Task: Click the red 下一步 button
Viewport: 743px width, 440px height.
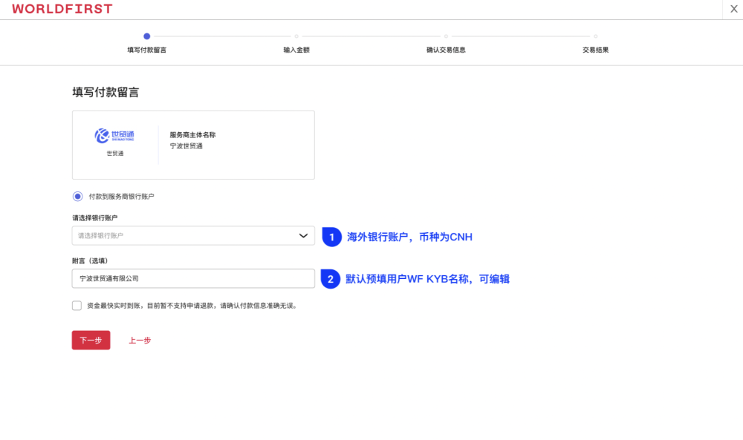Action: click(90, 340)
